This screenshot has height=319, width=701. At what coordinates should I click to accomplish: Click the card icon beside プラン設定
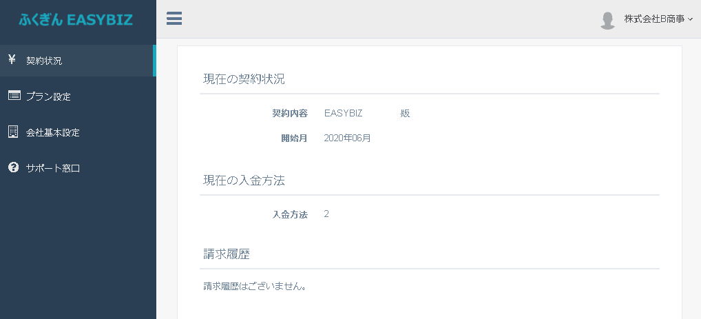tap(13, 96)
